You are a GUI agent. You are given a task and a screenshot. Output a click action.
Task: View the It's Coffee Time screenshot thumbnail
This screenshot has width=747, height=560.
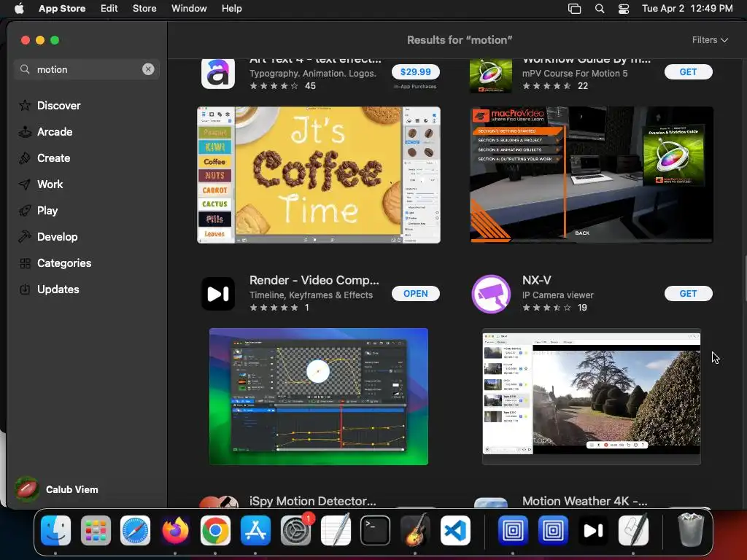coord(319,175)
